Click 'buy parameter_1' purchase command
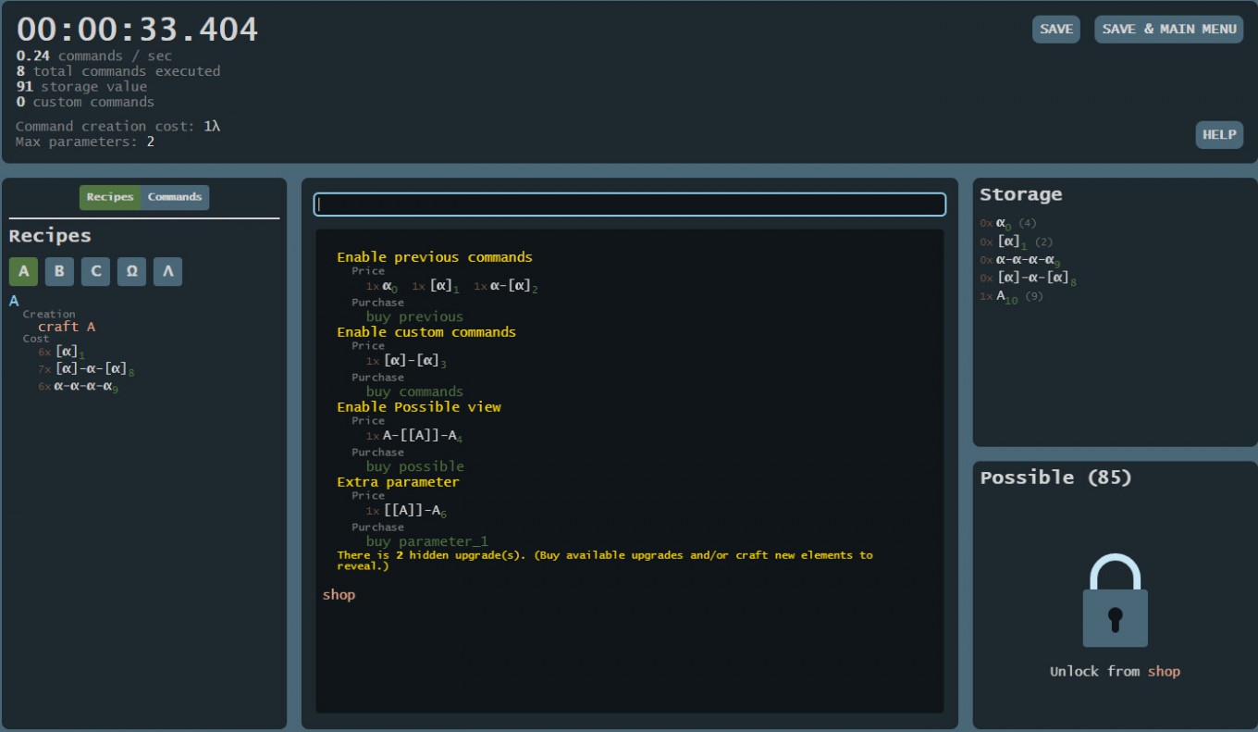 (427, 541)
